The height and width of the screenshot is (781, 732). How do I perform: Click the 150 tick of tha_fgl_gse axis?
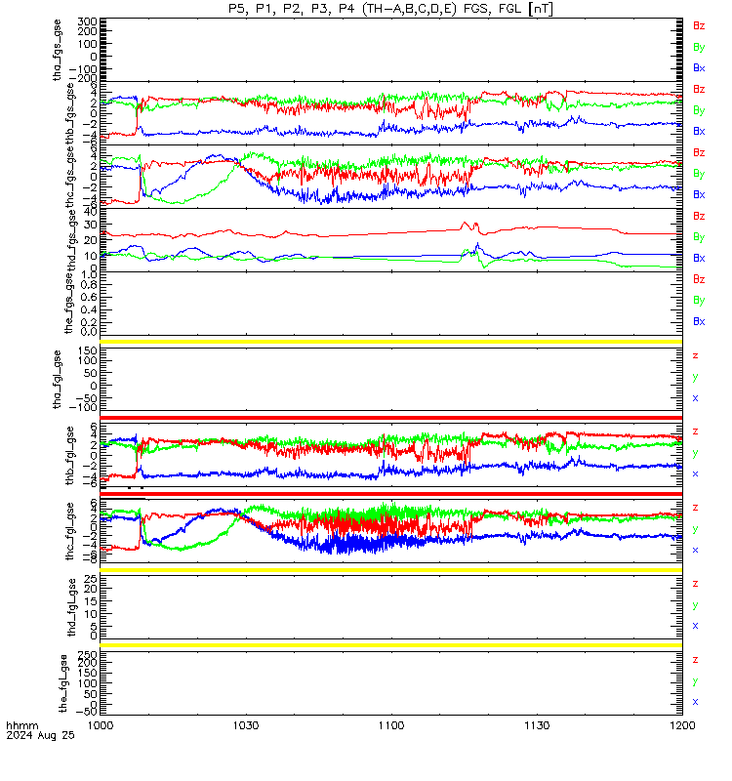pos(87,351)
